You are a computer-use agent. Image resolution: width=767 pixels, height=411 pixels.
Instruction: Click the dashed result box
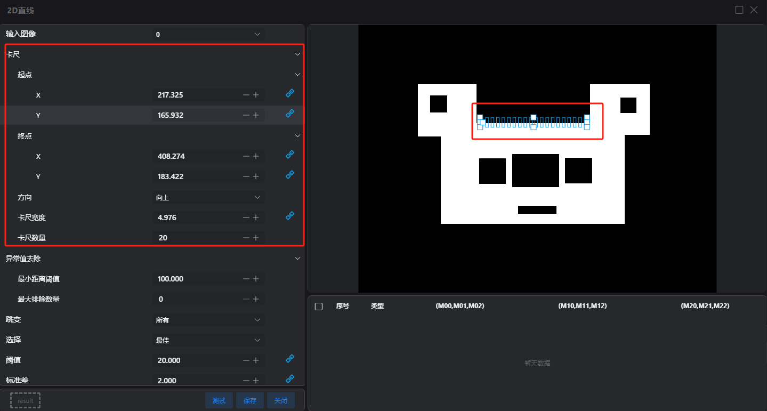[x=25, y=400]
